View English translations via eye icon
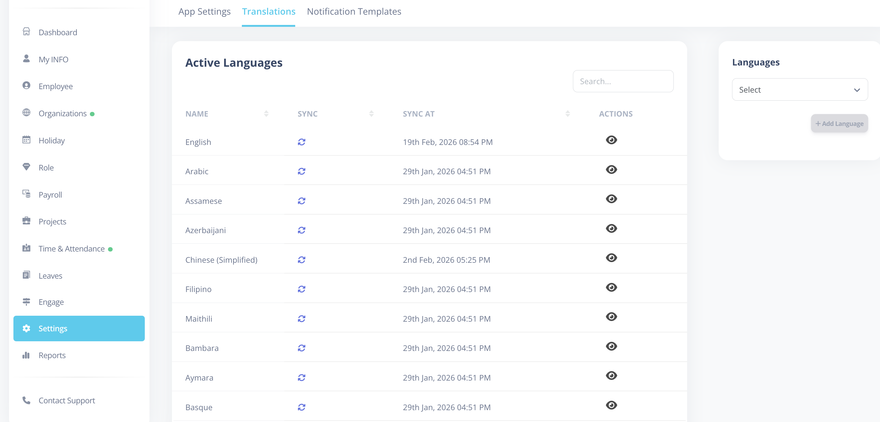Image resolution: width=880 pixels, height=422 pixels. tap(611, 140)
